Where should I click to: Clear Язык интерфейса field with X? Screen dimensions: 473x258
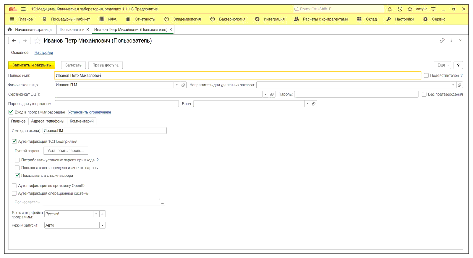[102, 214]
